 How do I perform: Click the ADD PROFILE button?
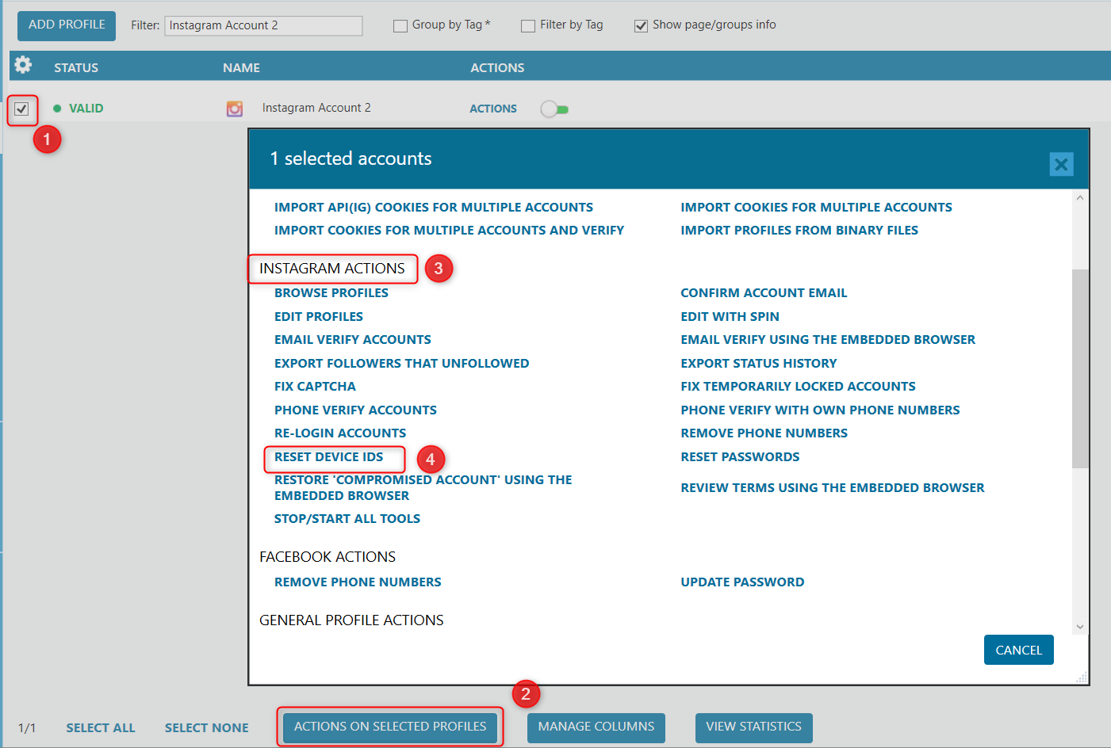click(67, 25)
